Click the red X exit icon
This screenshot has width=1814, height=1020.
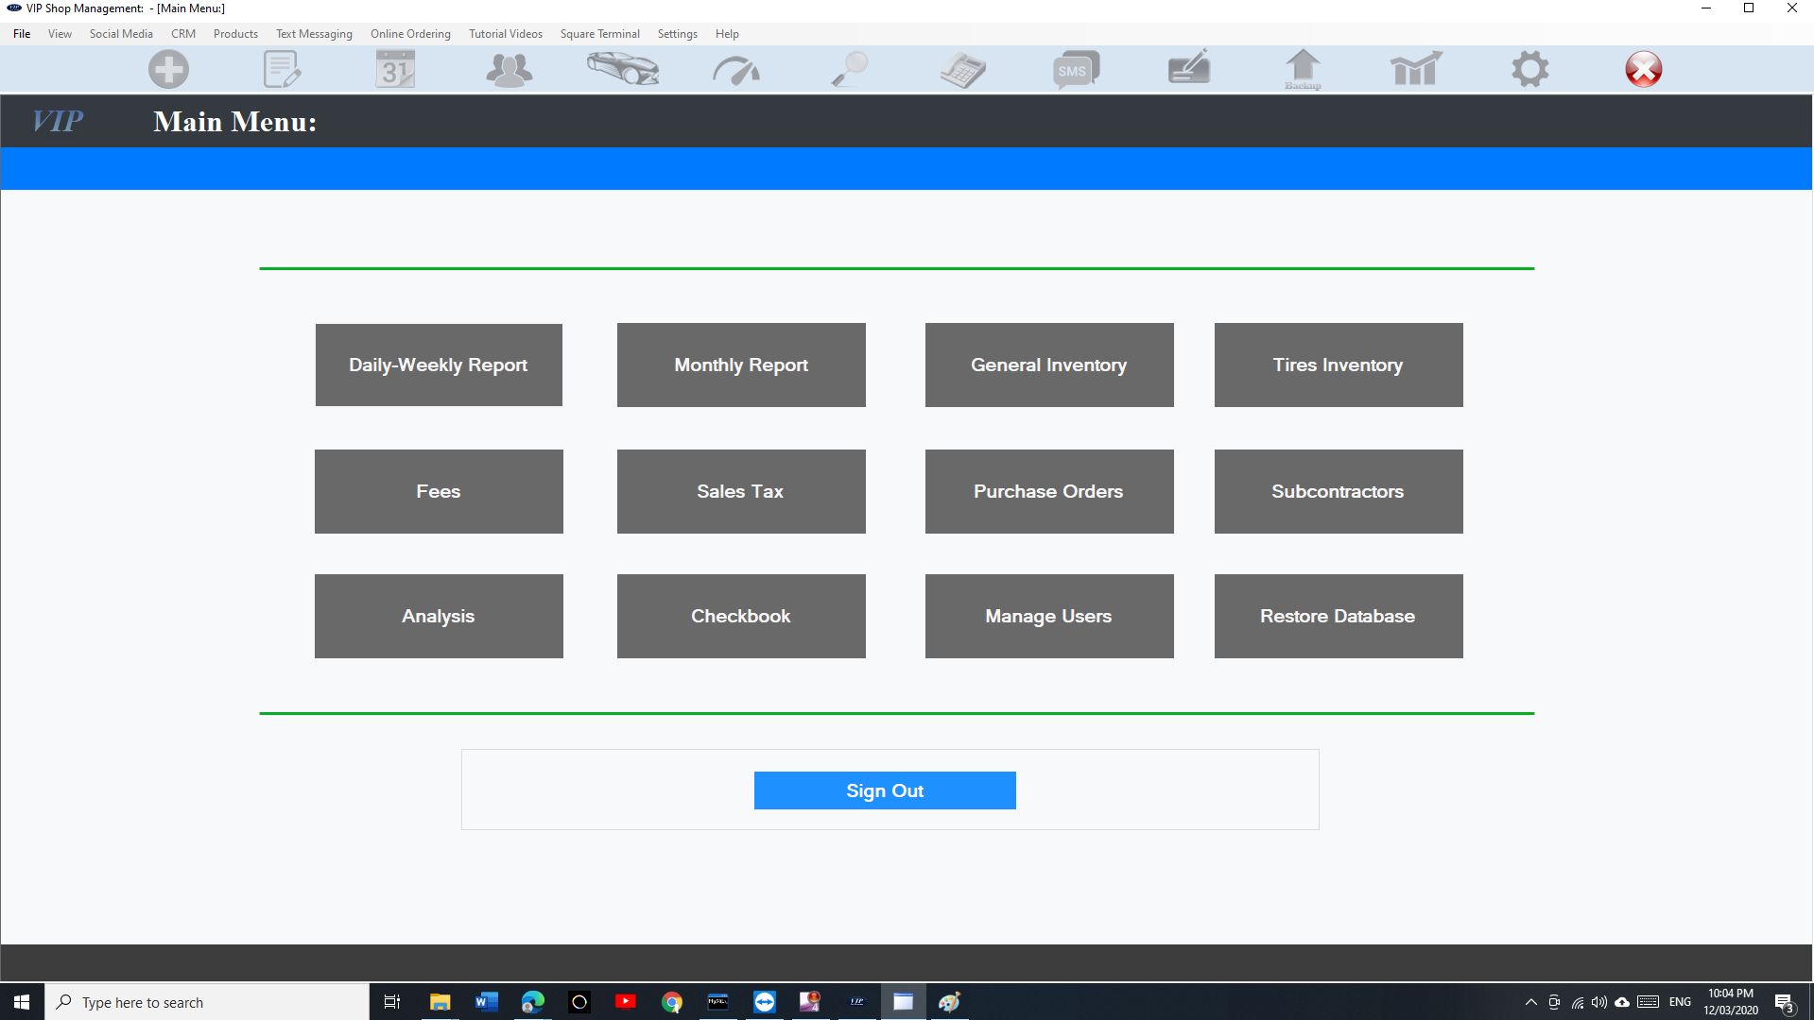[x=1643, y=70]
